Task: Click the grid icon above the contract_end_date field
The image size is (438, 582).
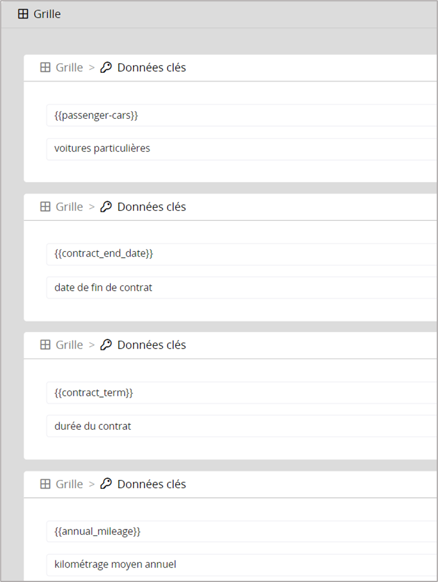Action: click(x=45, y=207)
